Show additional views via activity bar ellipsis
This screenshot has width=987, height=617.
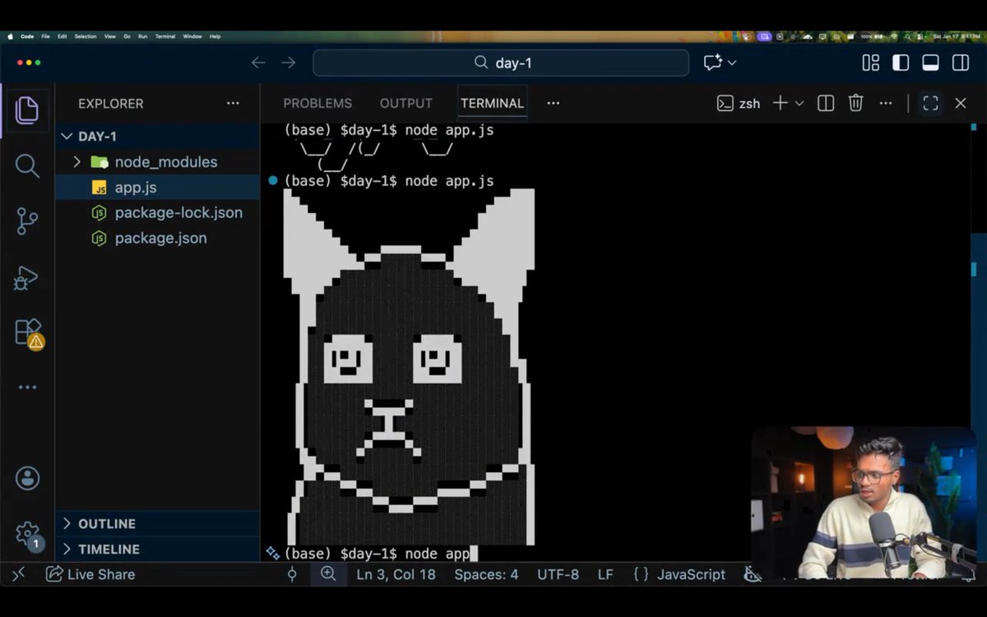click(27, 387)
